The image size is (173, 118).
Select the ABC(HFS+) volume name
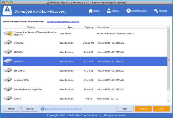click(19, 52)
